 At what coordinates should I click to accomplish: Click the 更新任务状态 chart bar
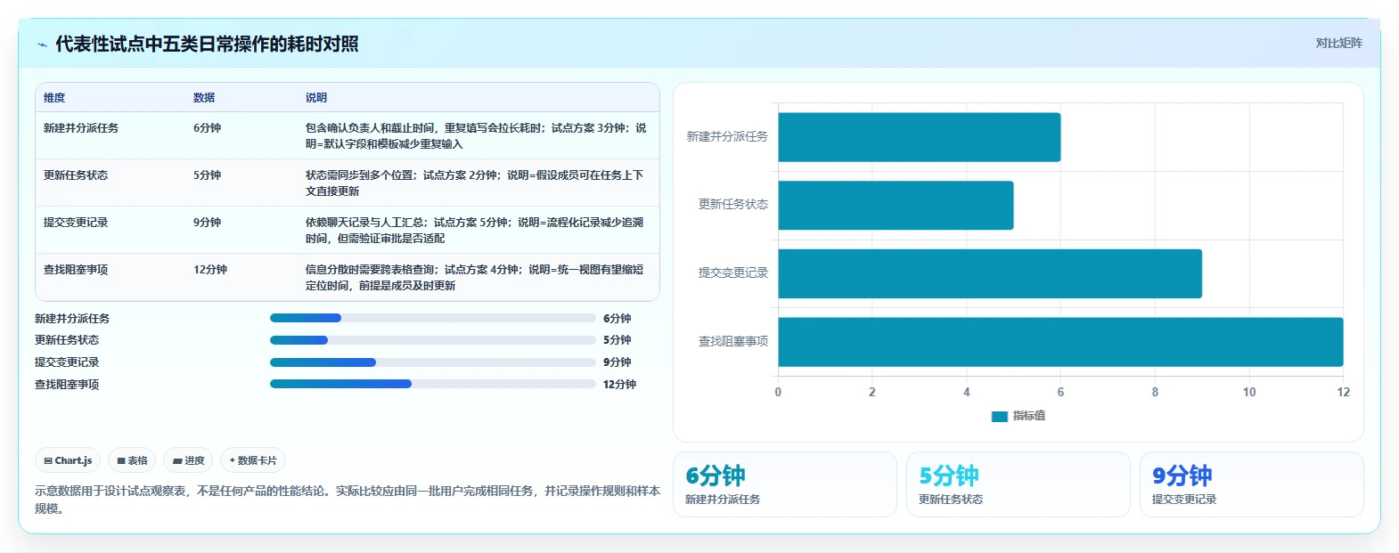(896, 206)
